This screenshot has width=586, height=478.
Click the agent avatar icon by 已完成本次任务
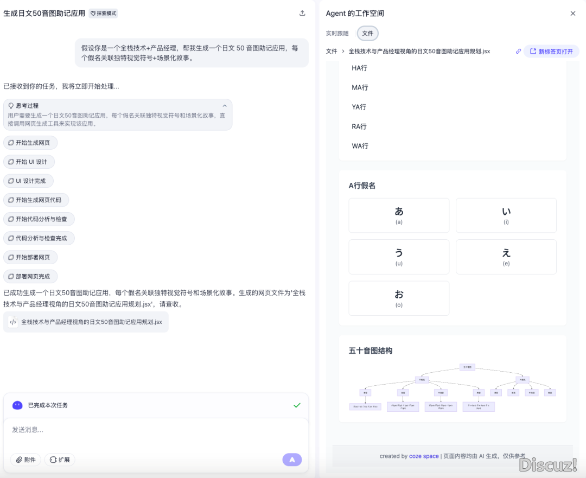(17, 405)
